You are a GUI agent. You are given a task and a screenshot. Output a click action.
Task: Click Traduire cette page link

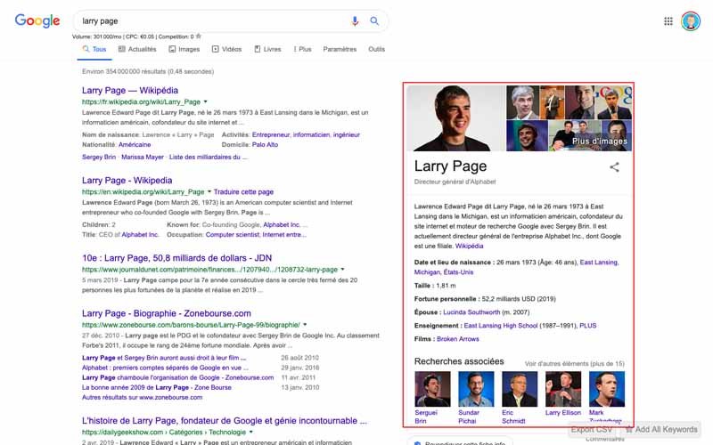click(x=243, y=191)
